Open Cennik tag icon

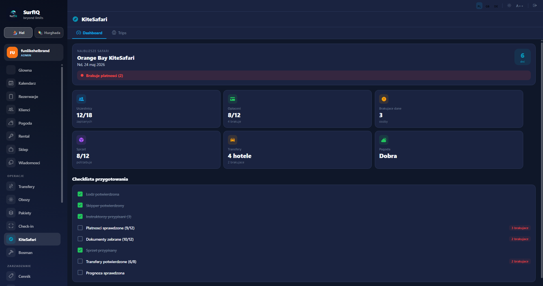[11, 276]
